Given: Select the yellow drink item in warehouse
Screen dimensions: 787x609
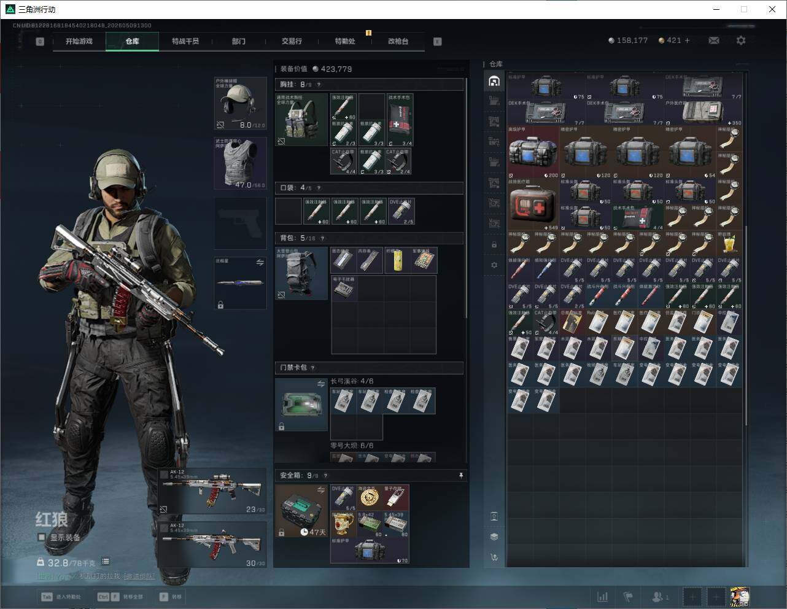Looking at the screenshot, I should [x=729, y=244].
